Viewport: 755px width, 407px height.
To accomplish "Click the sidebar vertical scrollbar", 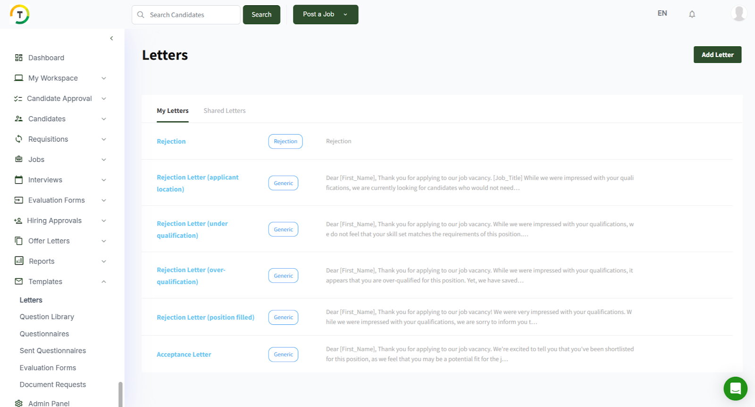I will 120,394.
